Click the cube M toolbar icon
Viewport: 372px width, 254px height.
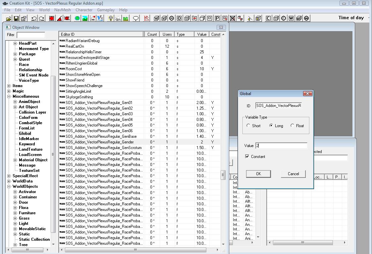164,18
